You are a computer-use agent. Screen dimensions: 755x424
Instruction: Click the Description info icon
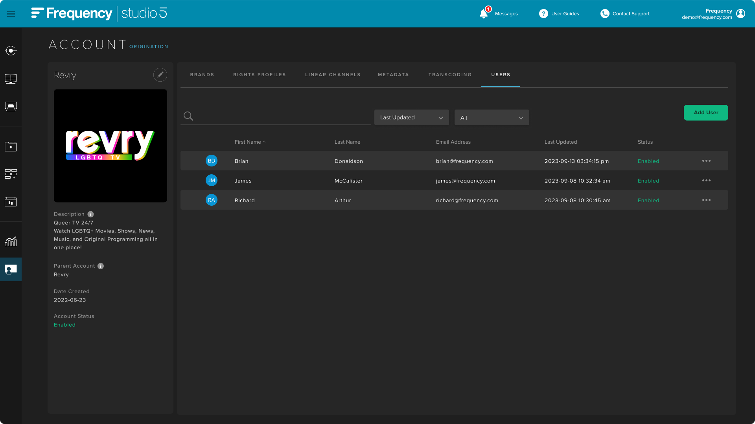(90, 214)
